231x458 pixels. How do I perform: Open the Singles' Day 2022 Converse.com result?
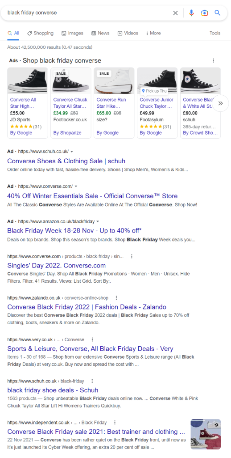click(x=57, y=266)
